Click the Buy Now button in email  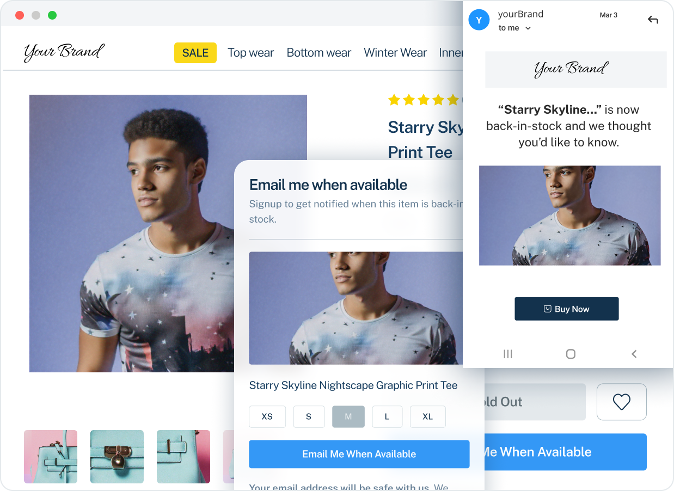[x=567, y=309]
